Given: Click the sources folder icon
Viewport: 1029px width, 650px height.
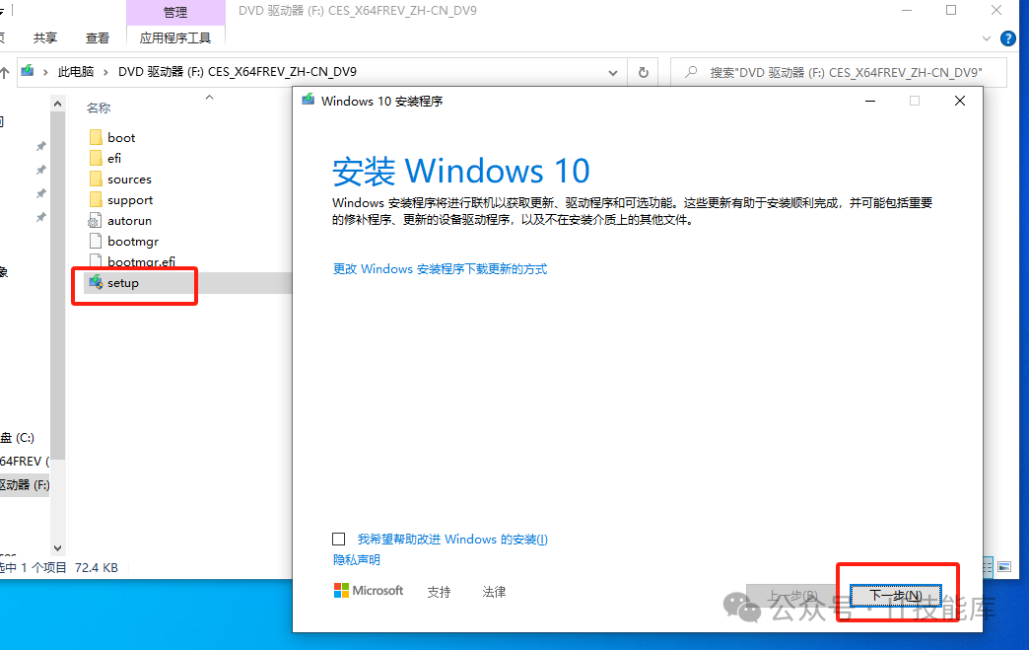Looking at the screenshot, I should (x=96, y=180).
